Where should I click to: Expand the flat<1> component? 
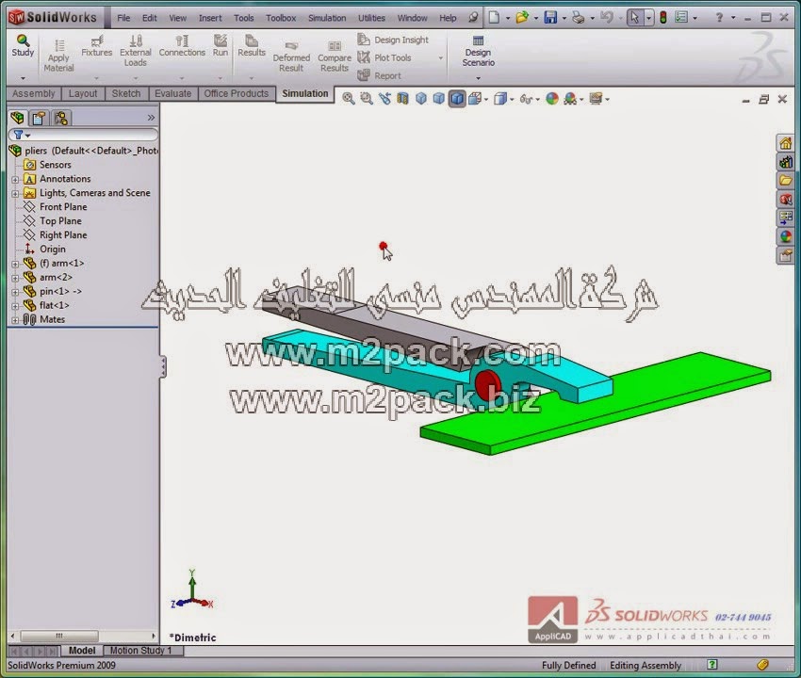click(15, 306)
